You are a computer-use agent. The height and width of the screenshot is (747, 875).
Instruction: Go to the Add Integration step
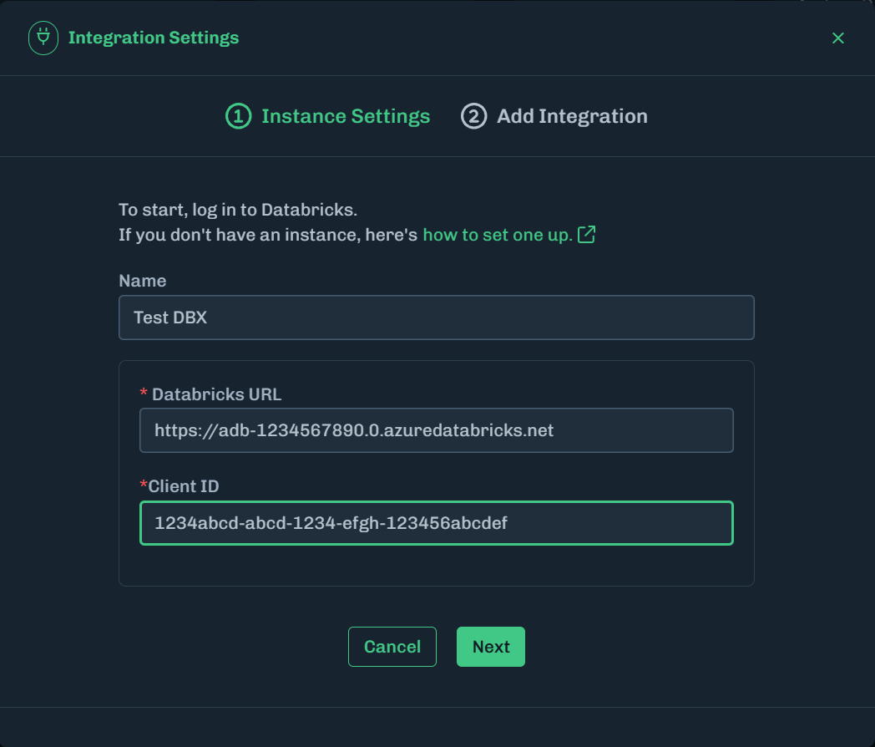(x=572, y=116)
